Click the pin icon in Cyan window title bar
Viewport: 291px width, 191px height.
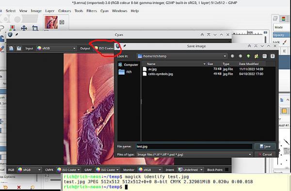[16, 34]
